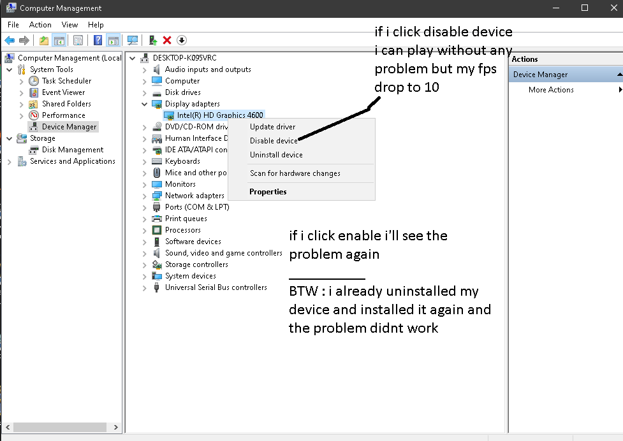Collapse the System Tools tree node
The image size is (623, 441).
pos(10,70)
